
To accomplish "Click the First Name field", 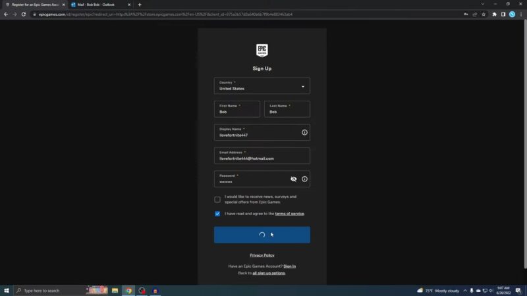I will tap(237, 109).
